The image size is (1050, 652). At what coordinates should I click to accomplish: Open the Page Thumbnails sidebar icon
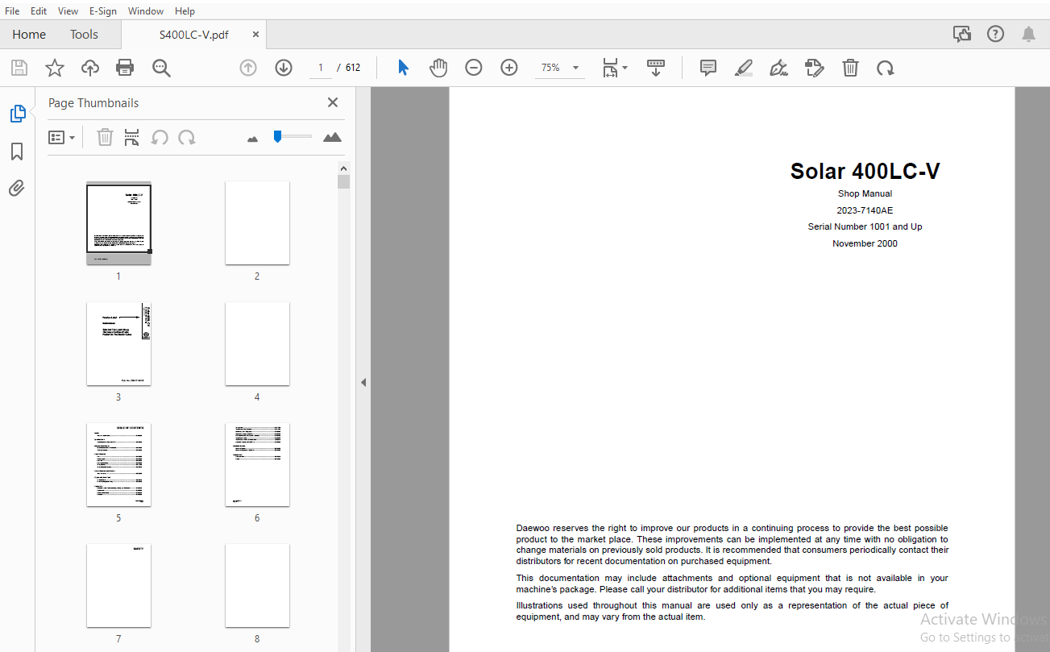17,114
